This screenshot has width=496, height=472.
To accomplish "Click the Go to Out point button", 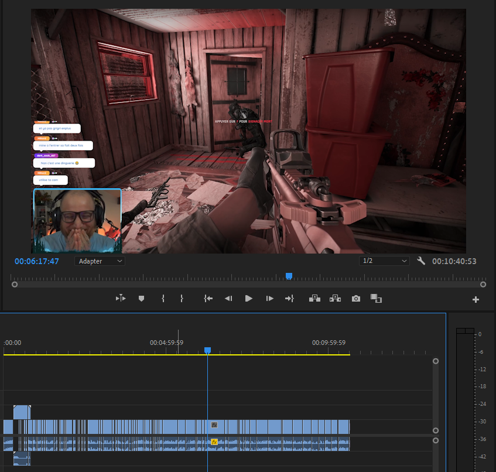I will tap(289, 298).
